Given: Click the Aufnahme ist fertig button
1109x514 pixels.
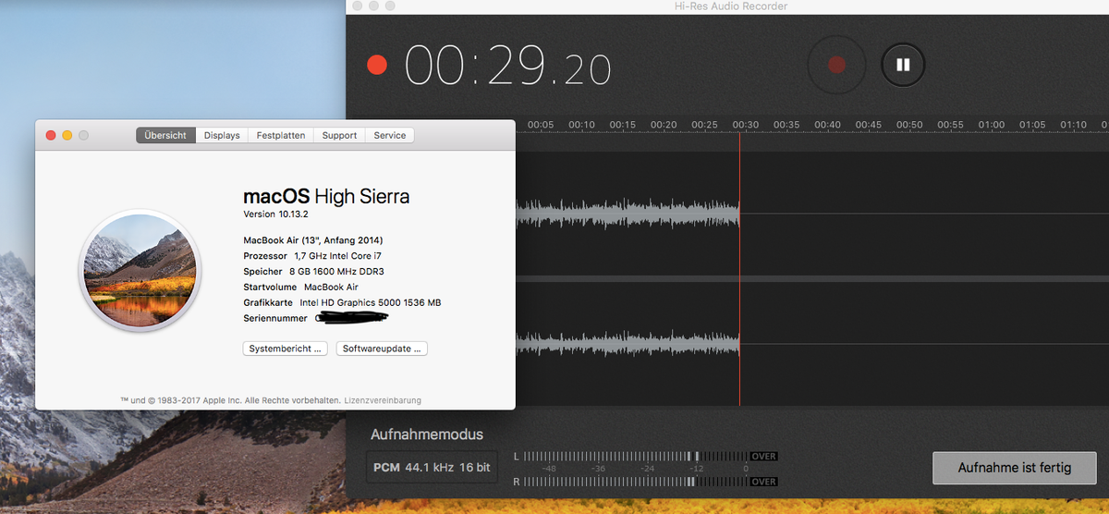Looking at the screenshot, I should [1014, 468].
